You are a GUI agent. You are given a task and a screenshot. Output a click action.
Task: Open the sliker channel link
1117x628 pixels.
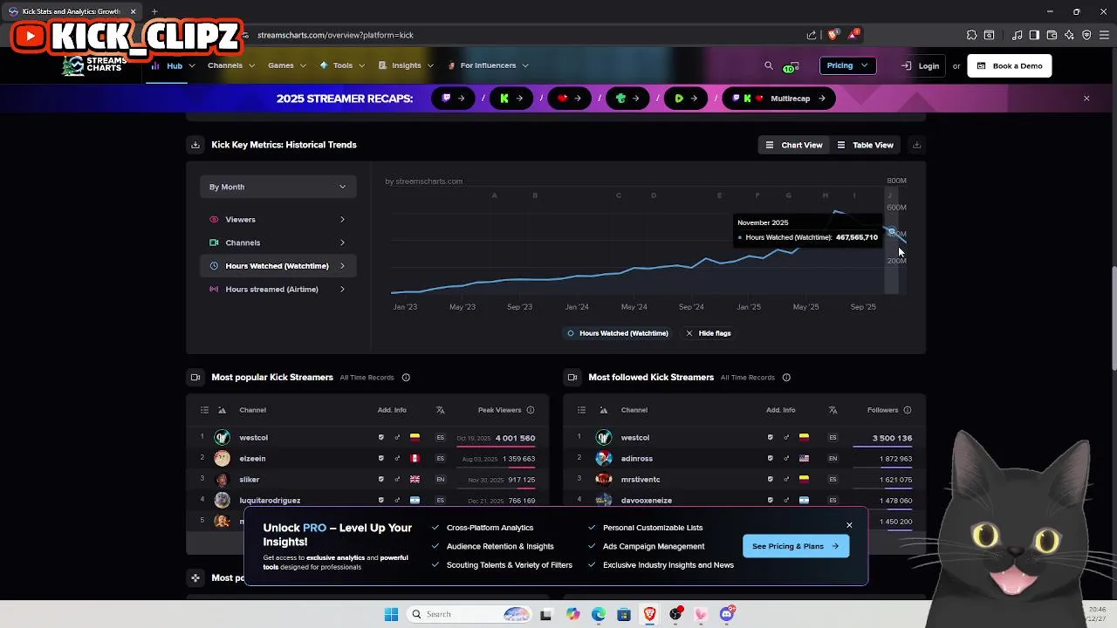coord(250,480)
